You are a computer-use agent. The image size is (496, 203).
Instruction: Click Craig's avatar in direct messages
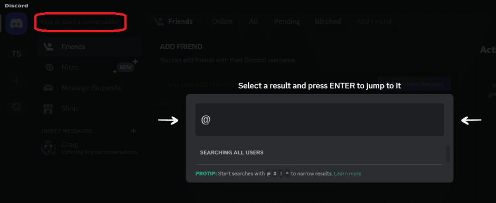click(x=48, y=147)
